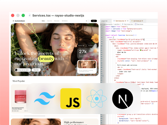The width and height of the screenshot is (167, 125).
Task: Click the highlighted word beauty in headline
Action: pos(46,58)
